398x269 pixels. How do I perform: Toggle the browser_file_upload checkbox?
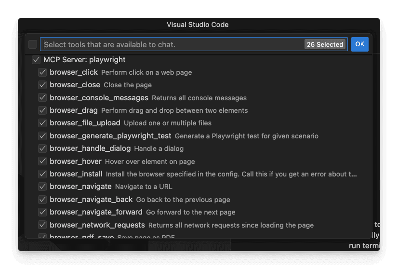42,123
